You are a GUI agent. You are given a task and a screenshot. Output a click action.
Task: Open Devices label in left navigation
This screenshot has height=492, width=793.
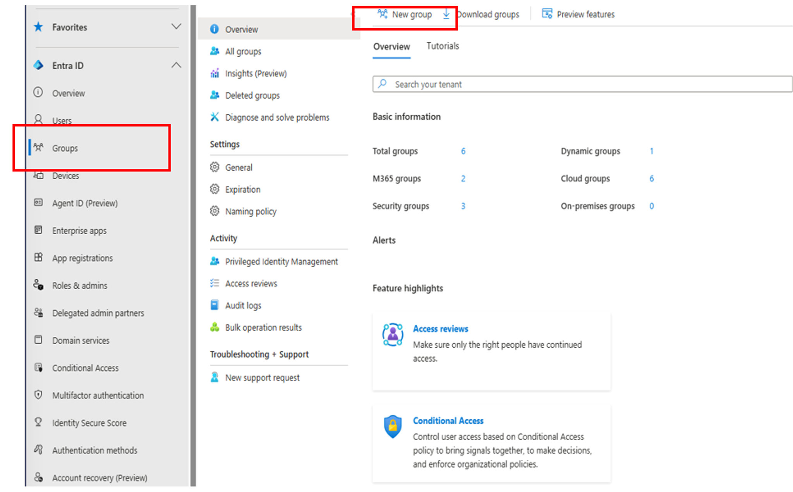tap(66, 176)
